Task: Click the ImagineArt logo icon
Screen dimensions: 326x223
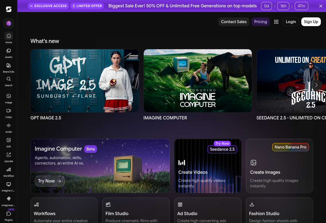Action: [x=9, y=9]
